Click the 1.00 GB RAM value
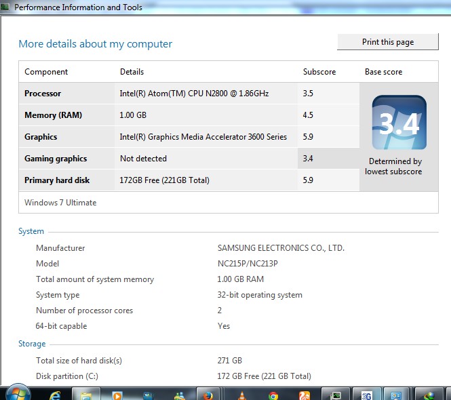Viewport: 451px width, 400px height. [x=241, y=279]
